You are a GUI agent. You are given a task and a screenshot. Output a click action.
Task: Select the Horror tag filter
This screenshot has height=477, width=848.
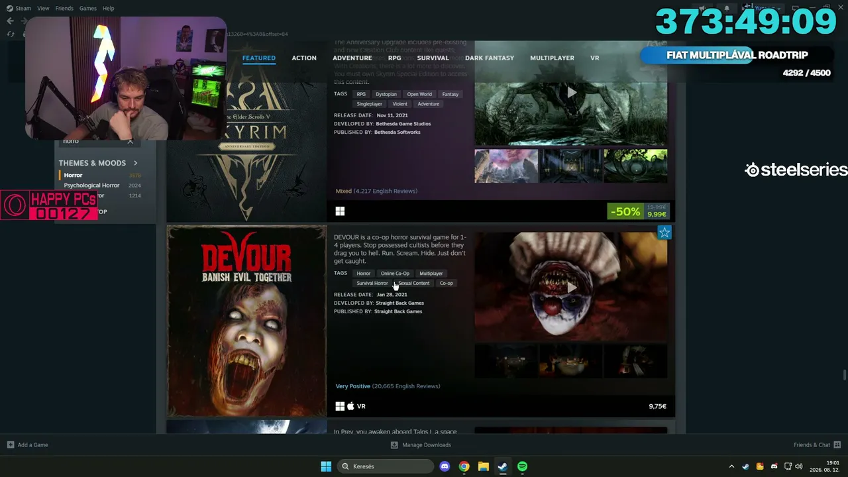[x=100, y=175]
